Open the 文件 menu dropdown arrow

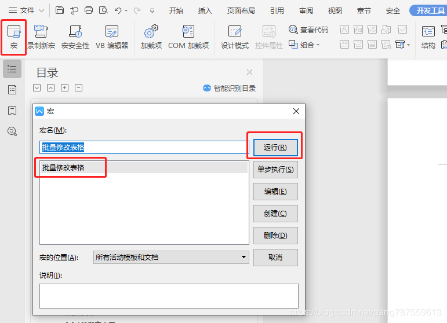[41, 10]
